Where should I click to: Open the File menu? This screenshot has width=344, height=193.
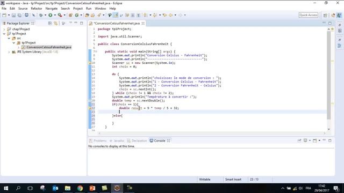4,9
